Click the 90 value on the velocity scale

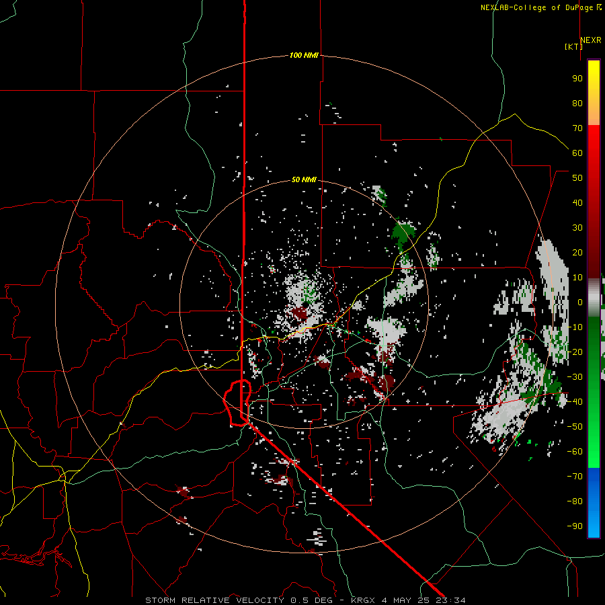point(577,79)
